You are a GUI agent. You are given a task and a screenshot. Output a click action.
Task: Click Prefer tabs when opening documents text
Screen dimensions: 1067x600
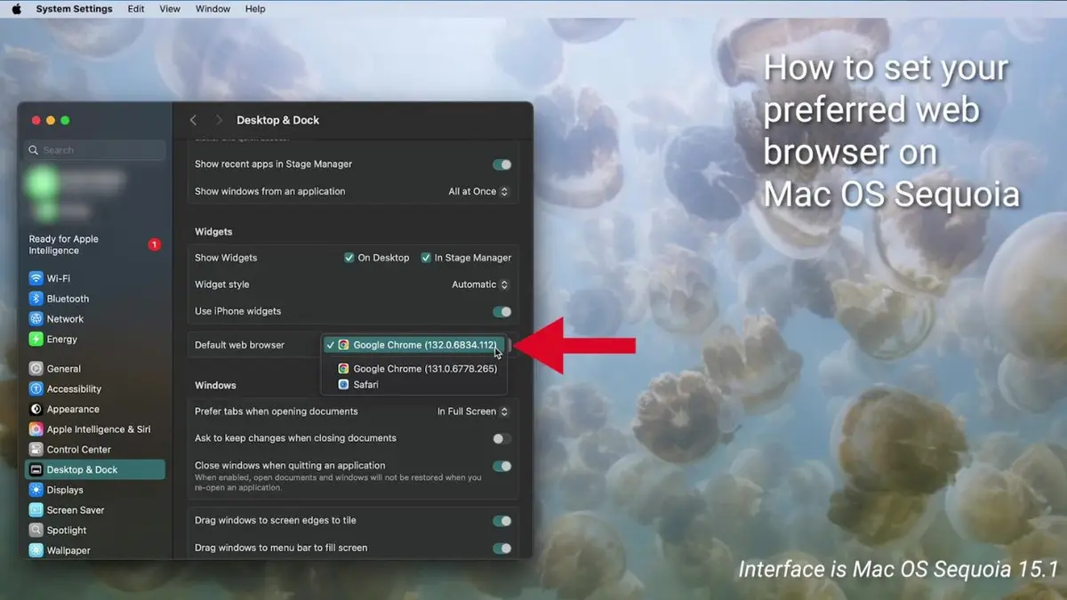277,412
